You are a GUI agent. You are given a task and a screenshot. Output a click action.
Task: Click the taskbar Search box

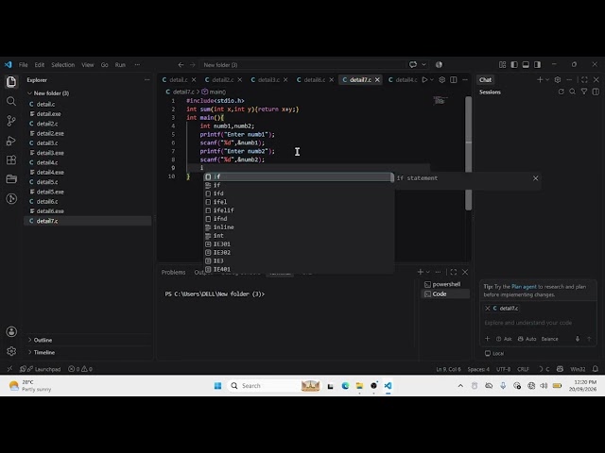point(275,386)
